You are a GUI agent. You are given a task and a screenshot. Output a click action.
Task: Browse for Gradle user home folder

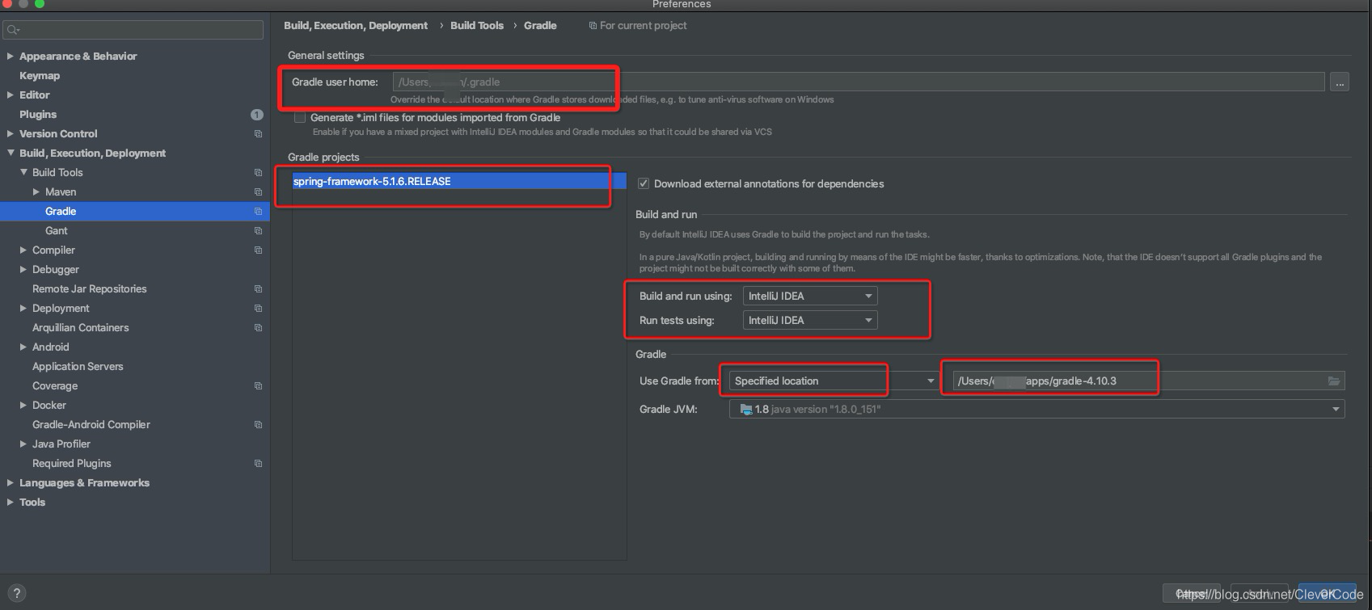click(1340, 82)
